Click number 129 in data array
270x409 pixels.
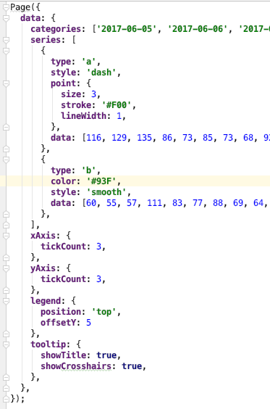tap(119, 138)
